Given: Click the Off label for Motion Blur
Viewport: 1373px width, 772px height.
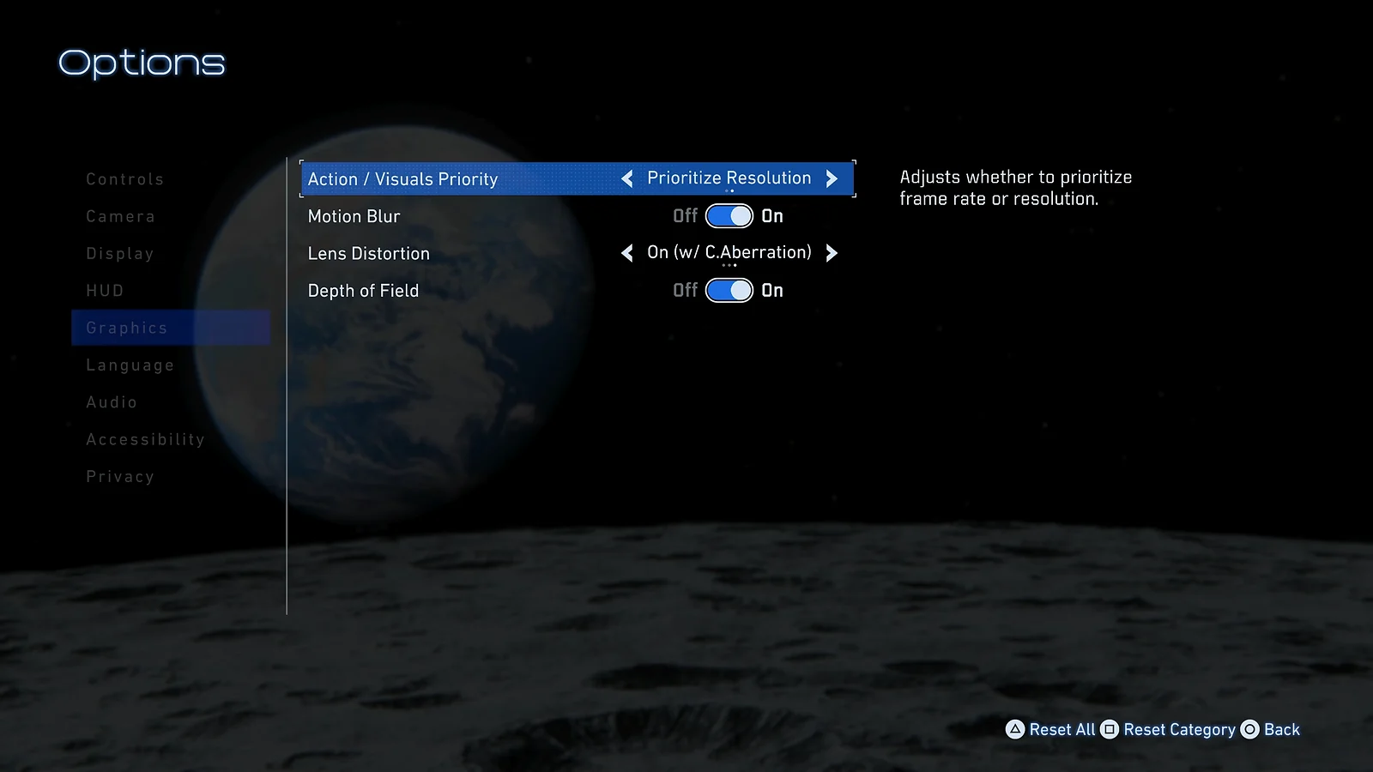Looking at the screenshot, I should tap(685, 216).
